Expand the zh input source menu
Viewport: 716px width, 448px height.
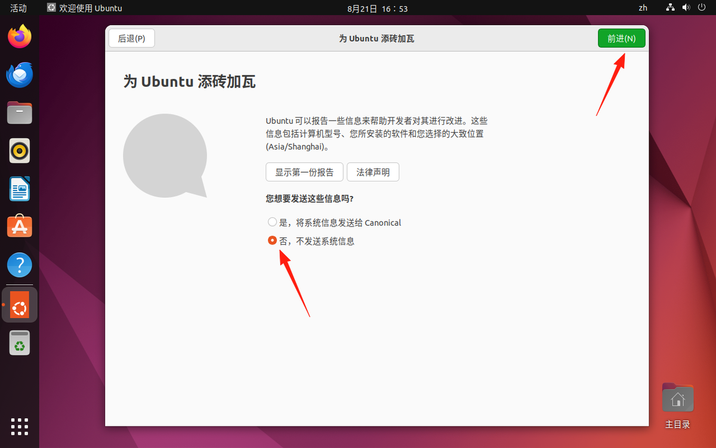click(643, 8)
